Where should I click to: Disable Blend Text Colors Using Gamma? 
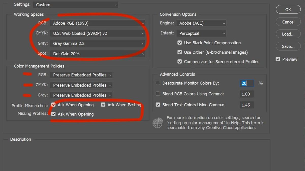point(158,105)
